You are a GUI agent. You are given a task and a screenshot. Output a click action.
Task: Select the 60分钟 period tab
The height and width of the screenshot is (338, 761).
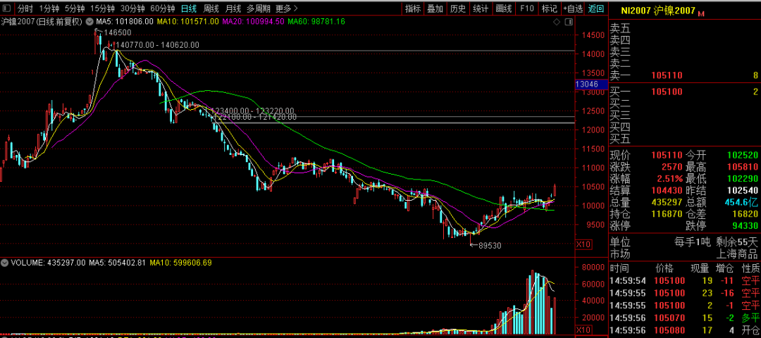(163, 8)
